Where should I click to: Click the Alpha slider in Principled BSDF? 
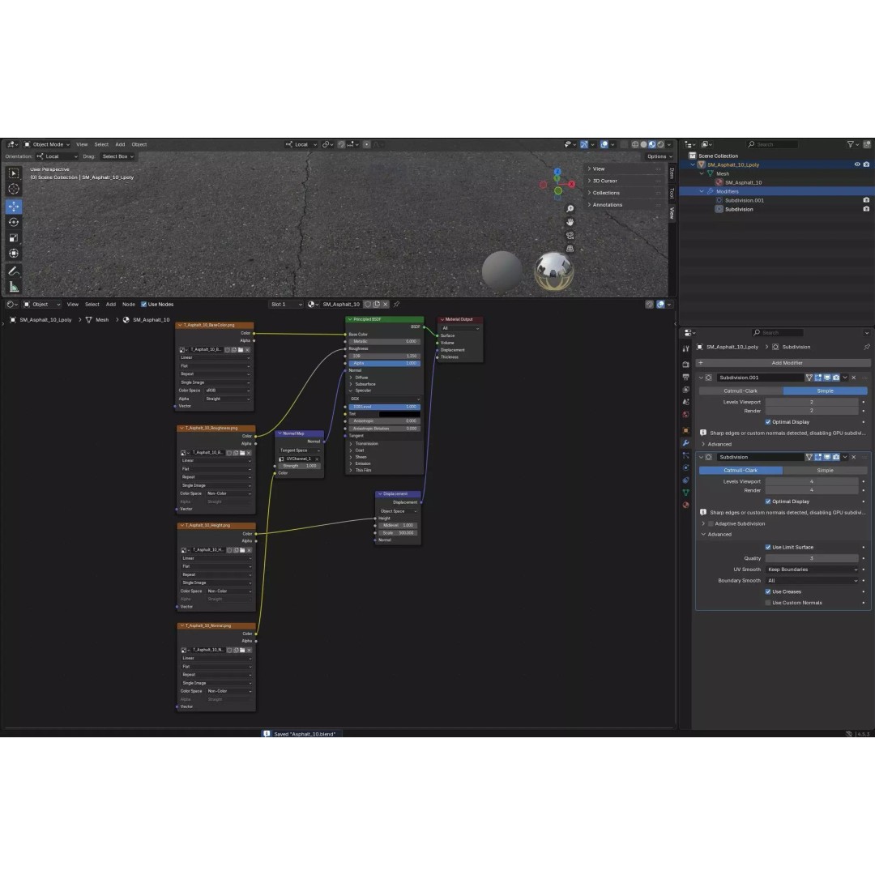pyautogui.click(x=385, y=363)
